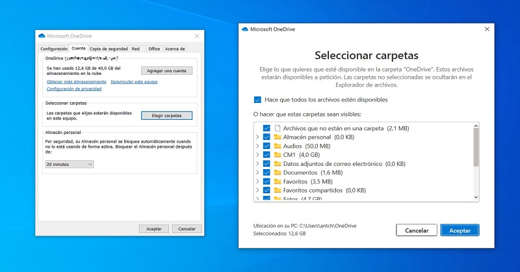The image size is (520, 272).
Task: Expand the CM1 folder tree
Action: click(257, 154)
